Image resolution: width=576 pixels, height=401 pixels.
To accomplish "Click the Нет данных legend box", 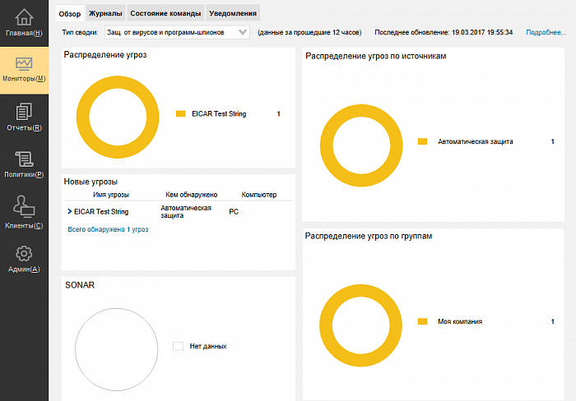I will pyautogui.click(x=178, y=346).
